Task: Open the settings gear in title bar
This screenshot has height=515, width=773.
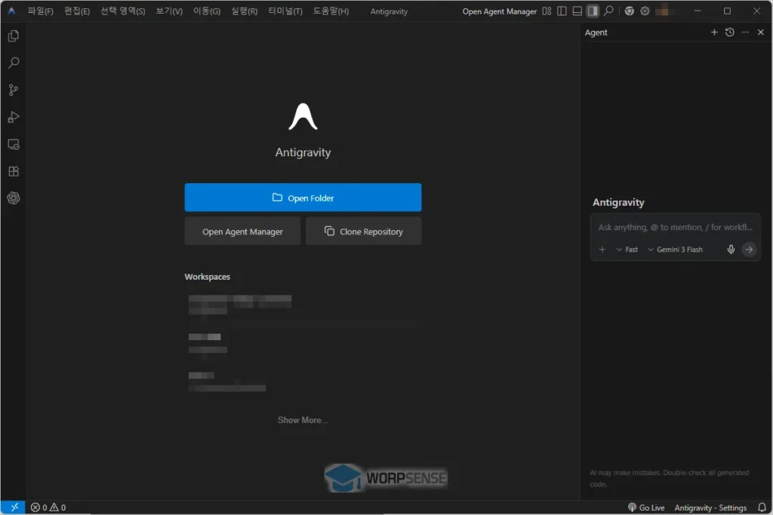Action: point(645,11)
